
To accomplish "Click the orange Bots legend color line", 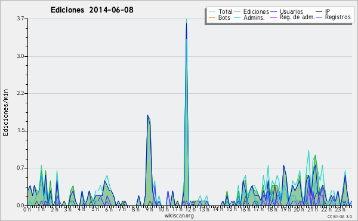I will (212, 17).
